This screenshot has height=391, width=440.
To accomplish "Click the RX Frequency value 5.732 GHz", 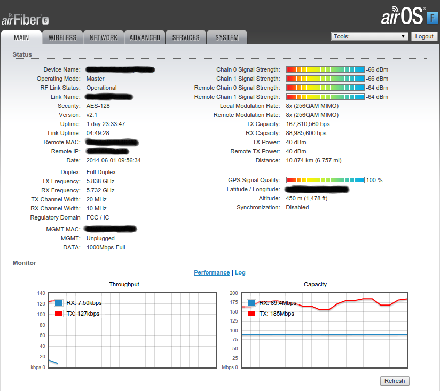I will pos(100,190).
